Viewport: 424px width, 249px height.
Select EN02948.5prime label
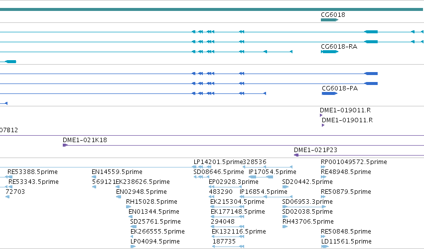pos(141,192)
